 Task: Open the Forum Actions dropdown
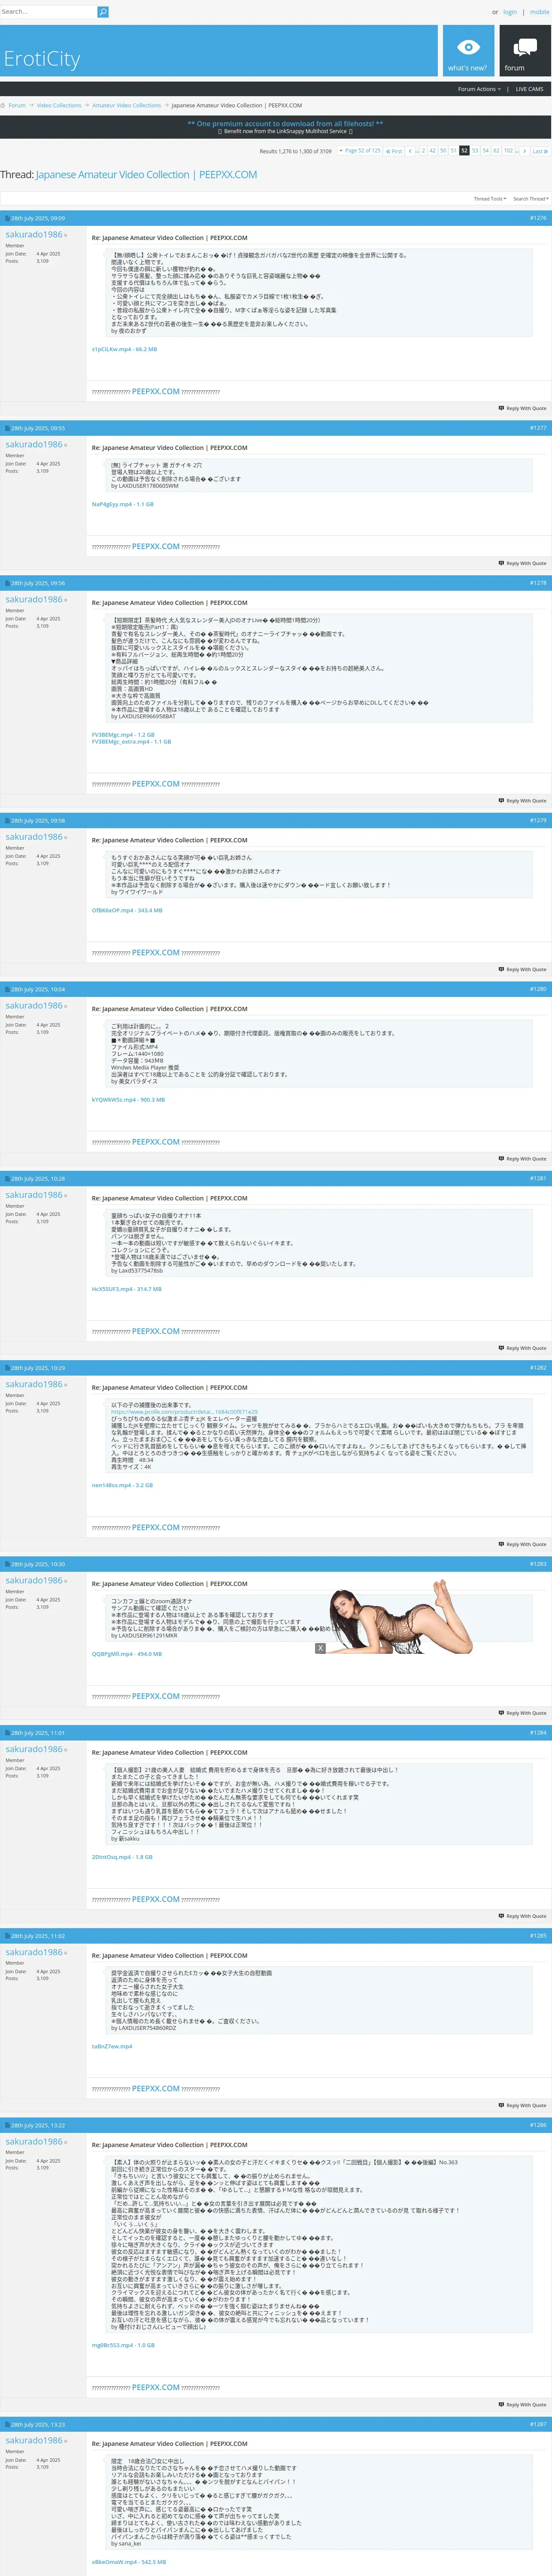pyautogui.click(x=479, y=89)
